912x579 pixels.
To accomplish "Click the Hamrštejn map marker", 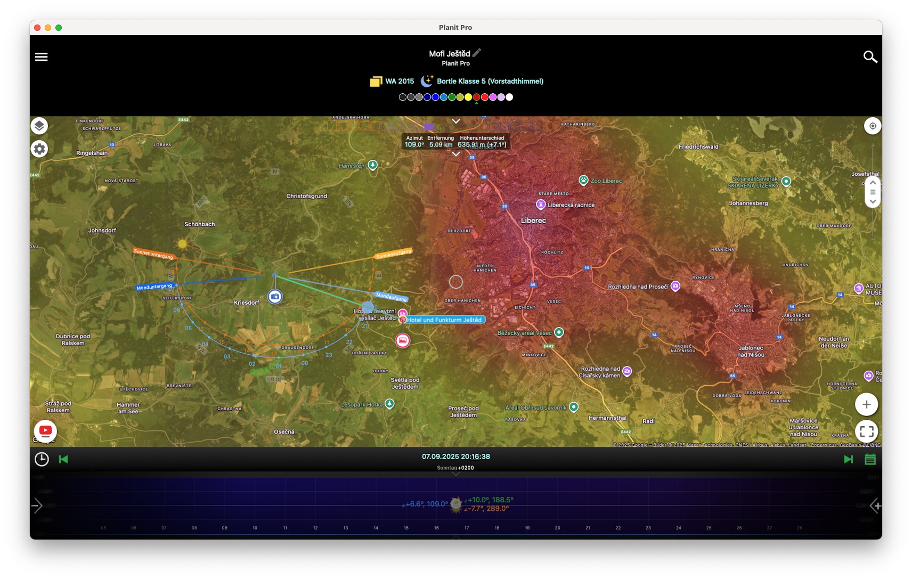I will pyautogui.click(x=373, y=165).
